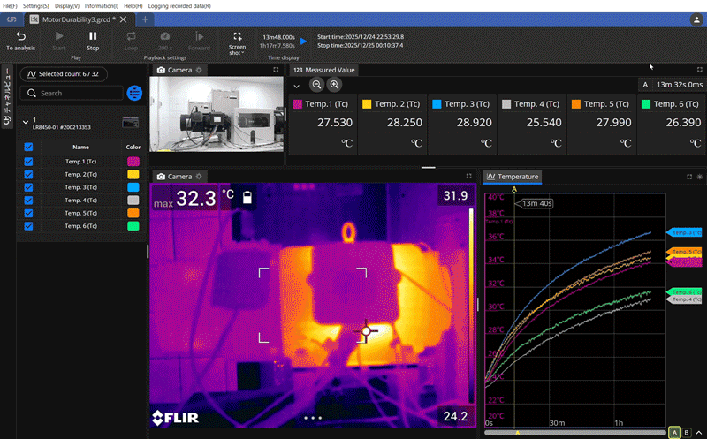The width and height of the screenshot is (707, 439).
Task: Open the user account icon
Action: pos(696,19)
